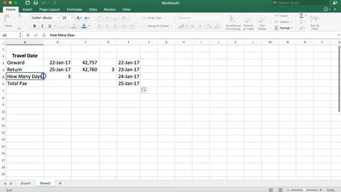Image resolution: width=341 pixels, height=192 pixels.
Task: Decrease font size with the small A icon
Action: pos(86,18)
